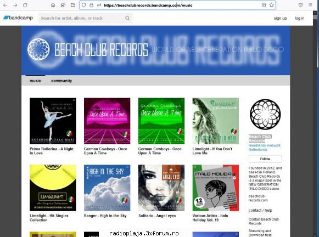This screenshot has width=319, height=237.
Task: Open green German Cowboys Once Upon A Time cover
Action: (161, 121)
